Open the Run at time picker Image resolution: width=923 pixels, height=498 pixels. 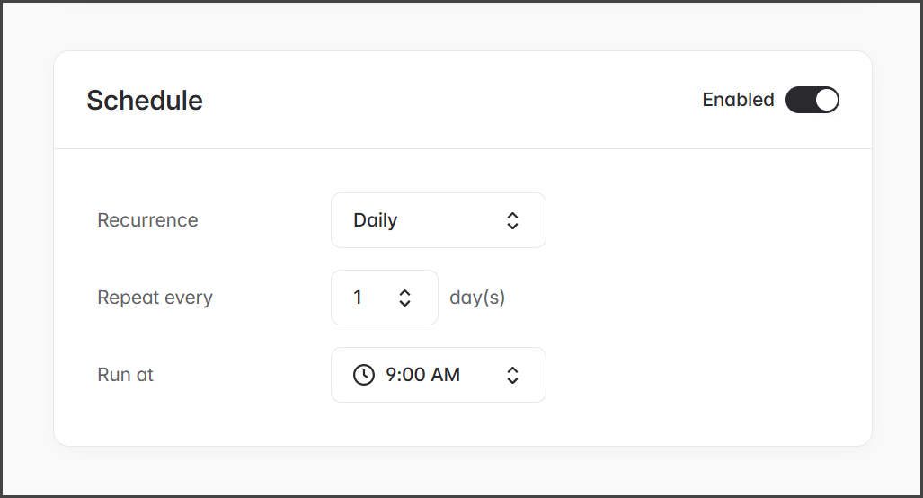tap(438, 375)
